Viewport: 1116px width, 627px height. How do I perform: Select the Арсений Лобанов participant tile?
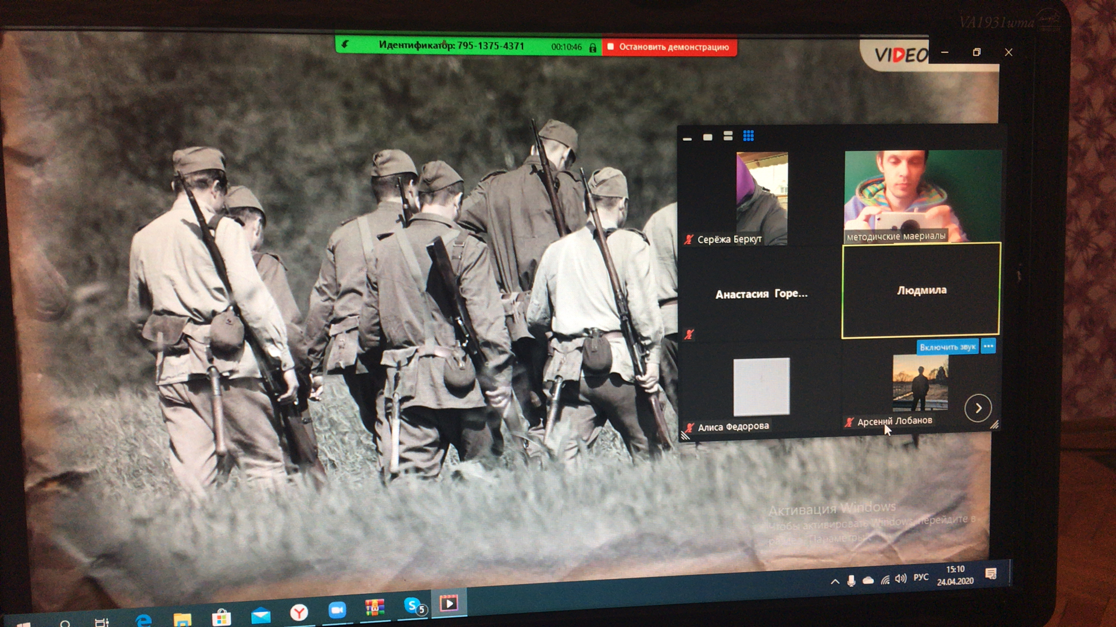[x=920, y=383]
